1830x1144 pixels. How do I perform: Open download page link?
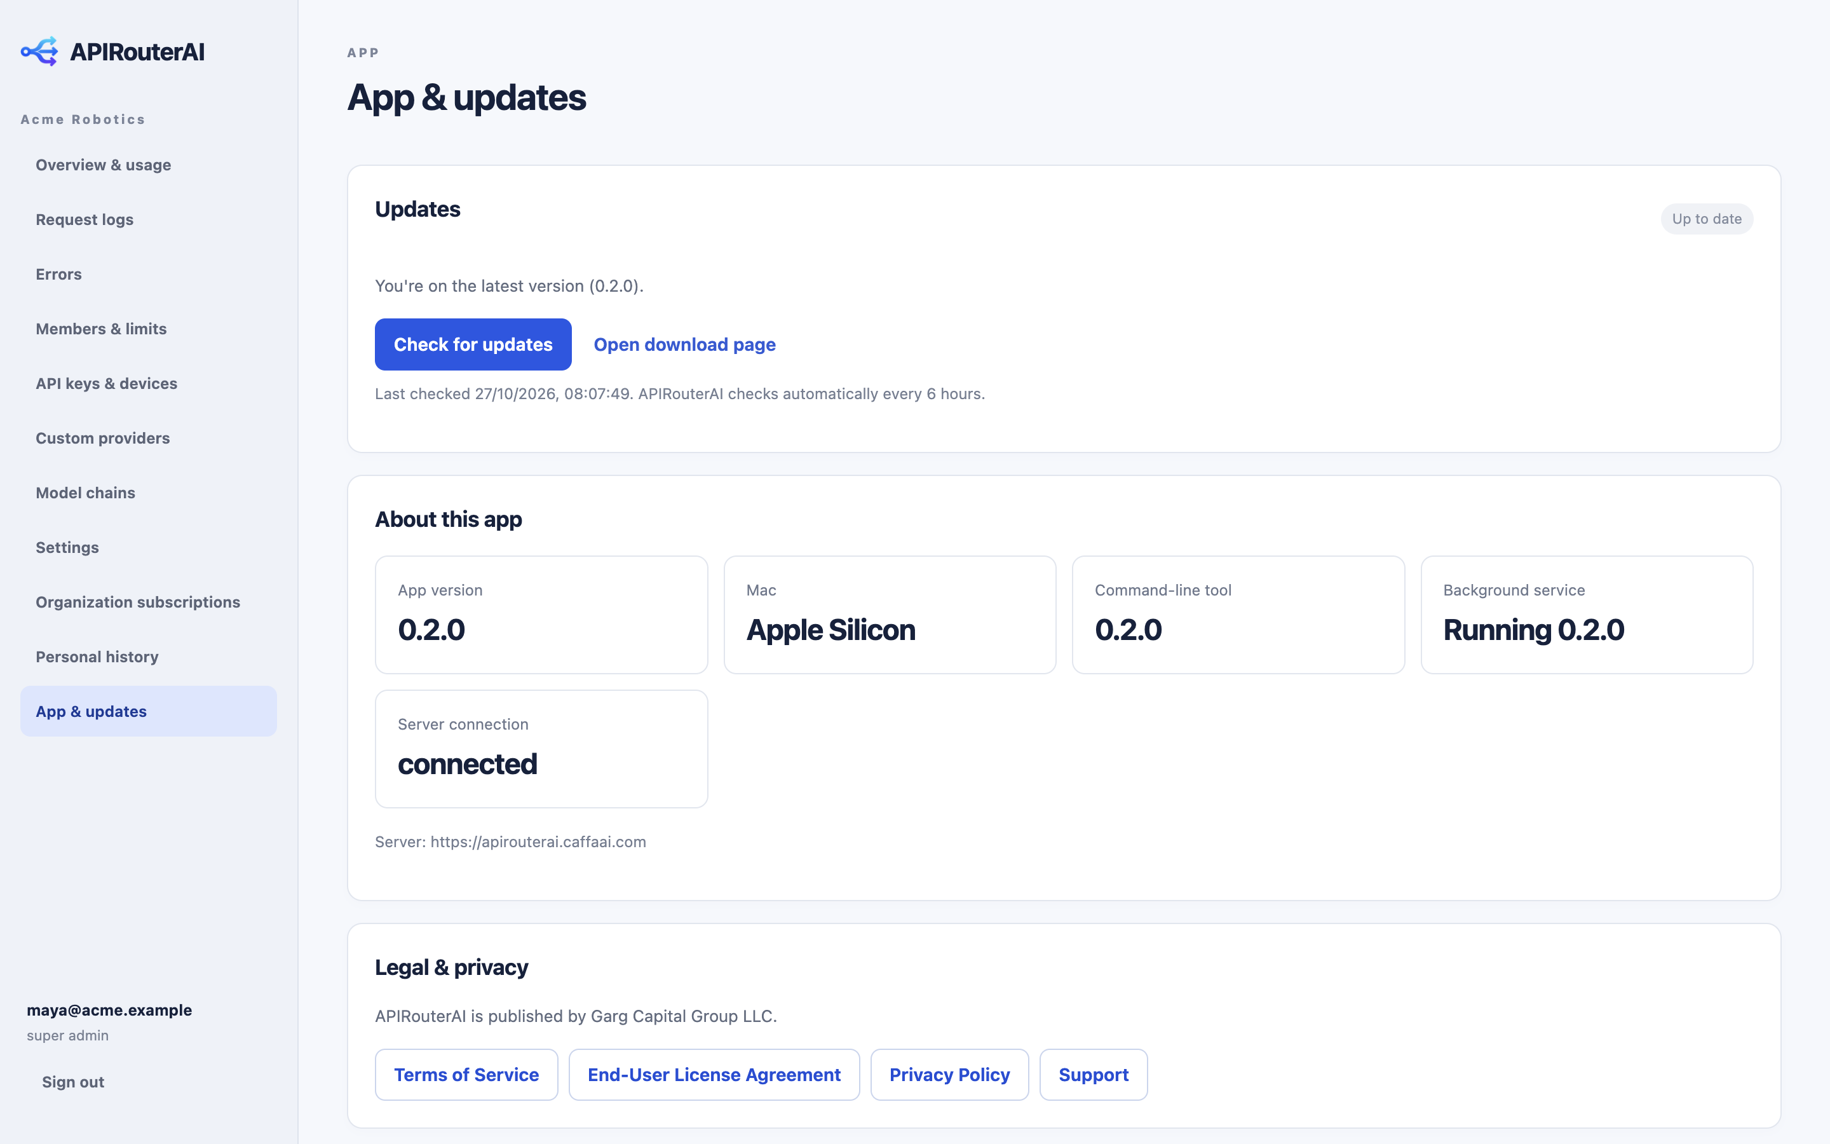point(684,344)
